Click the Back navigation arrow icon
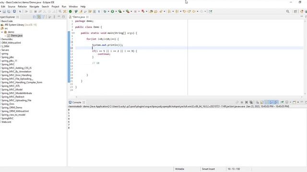Image resolution: width=307 pixels, height=172 pixels. [x=194, y=11]
